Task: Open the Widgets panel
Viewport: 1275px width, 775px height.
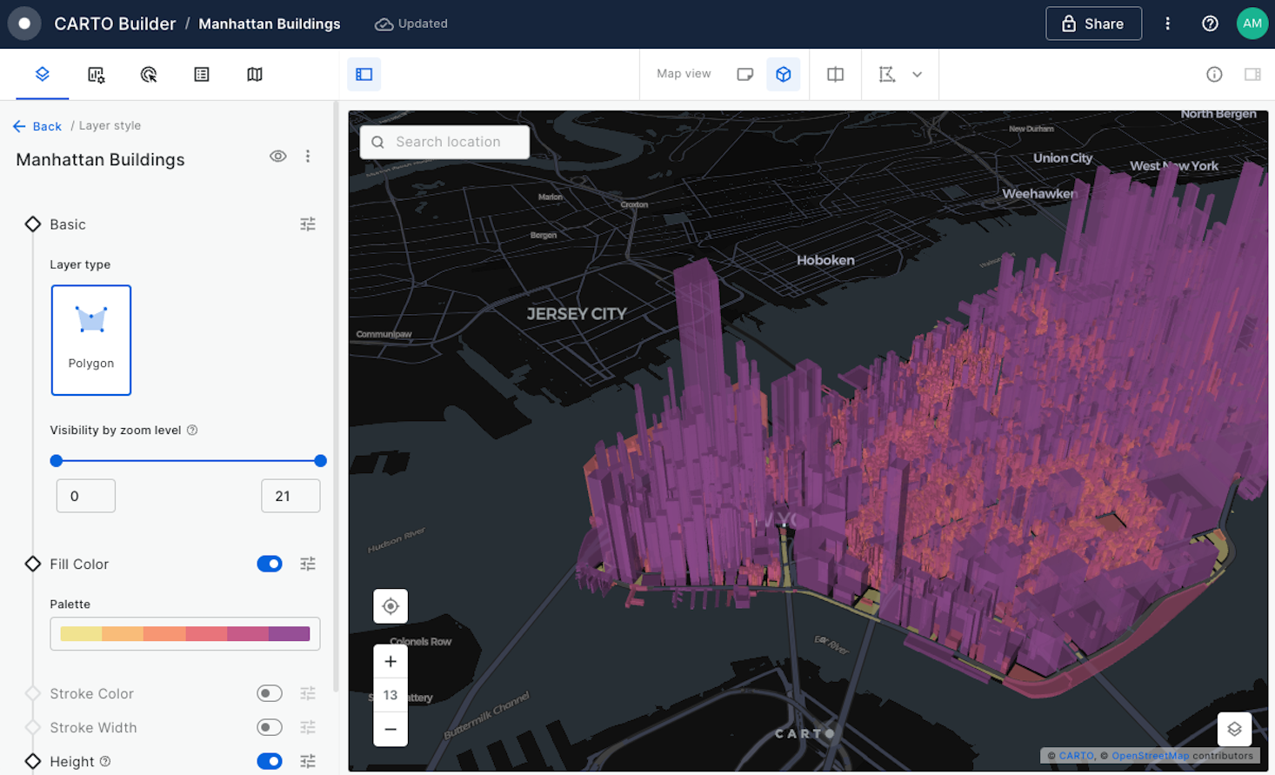Action: (x=95, y=74)
